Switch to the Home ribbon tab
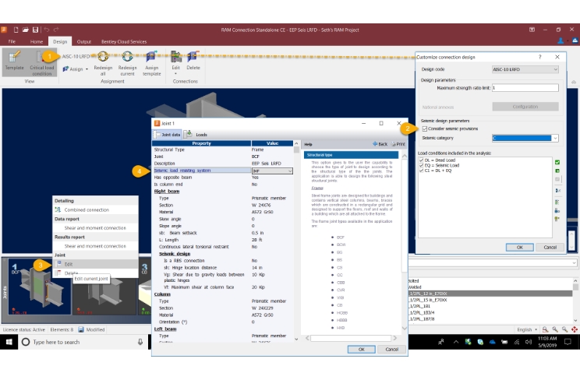Viewport: 580px width, 380px height. pyautogui.click(x=36, y=41)
